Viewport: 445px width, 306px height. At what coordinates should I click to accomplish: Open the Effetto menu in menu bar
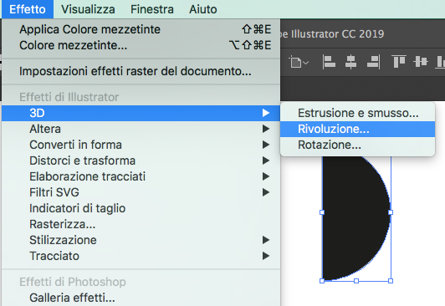[x=28, y=9]
